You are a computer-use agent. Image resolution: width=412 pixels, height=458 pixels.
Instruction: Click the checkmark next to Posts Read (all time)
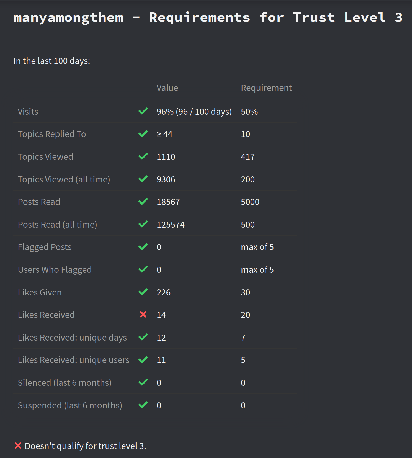[x=143, y=224]
